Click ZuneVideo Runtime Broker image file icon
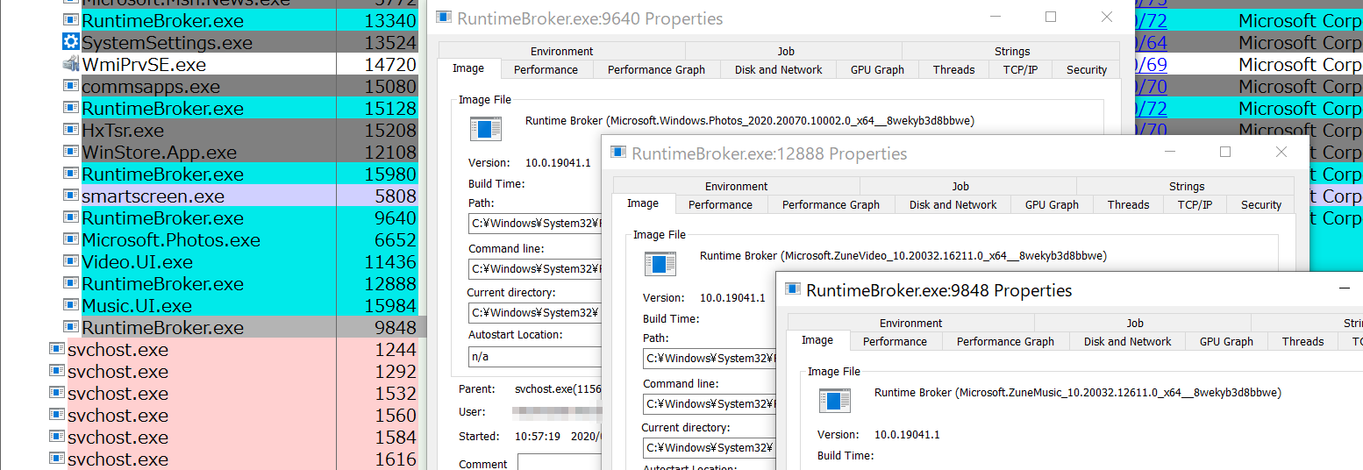The image size is (1363, 470). pos(660,265)
